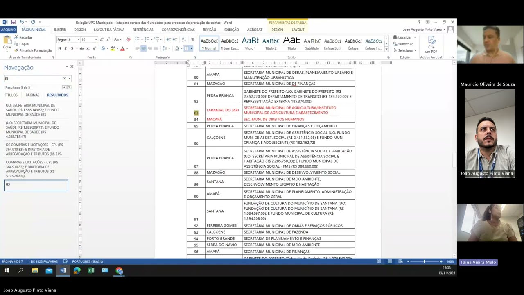Open table tools LAYOUT tab
This screenshot has width=524, height=295.
point(298,29)
